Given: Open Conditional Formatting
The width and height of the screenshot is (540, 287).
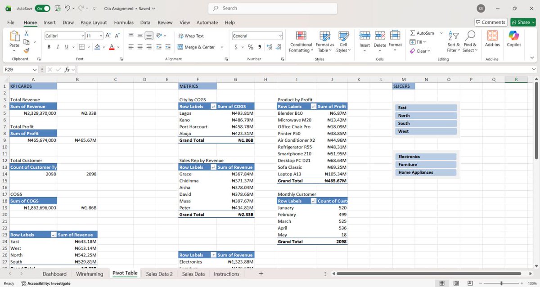Looking at the screenshot, I should point(301,41).
